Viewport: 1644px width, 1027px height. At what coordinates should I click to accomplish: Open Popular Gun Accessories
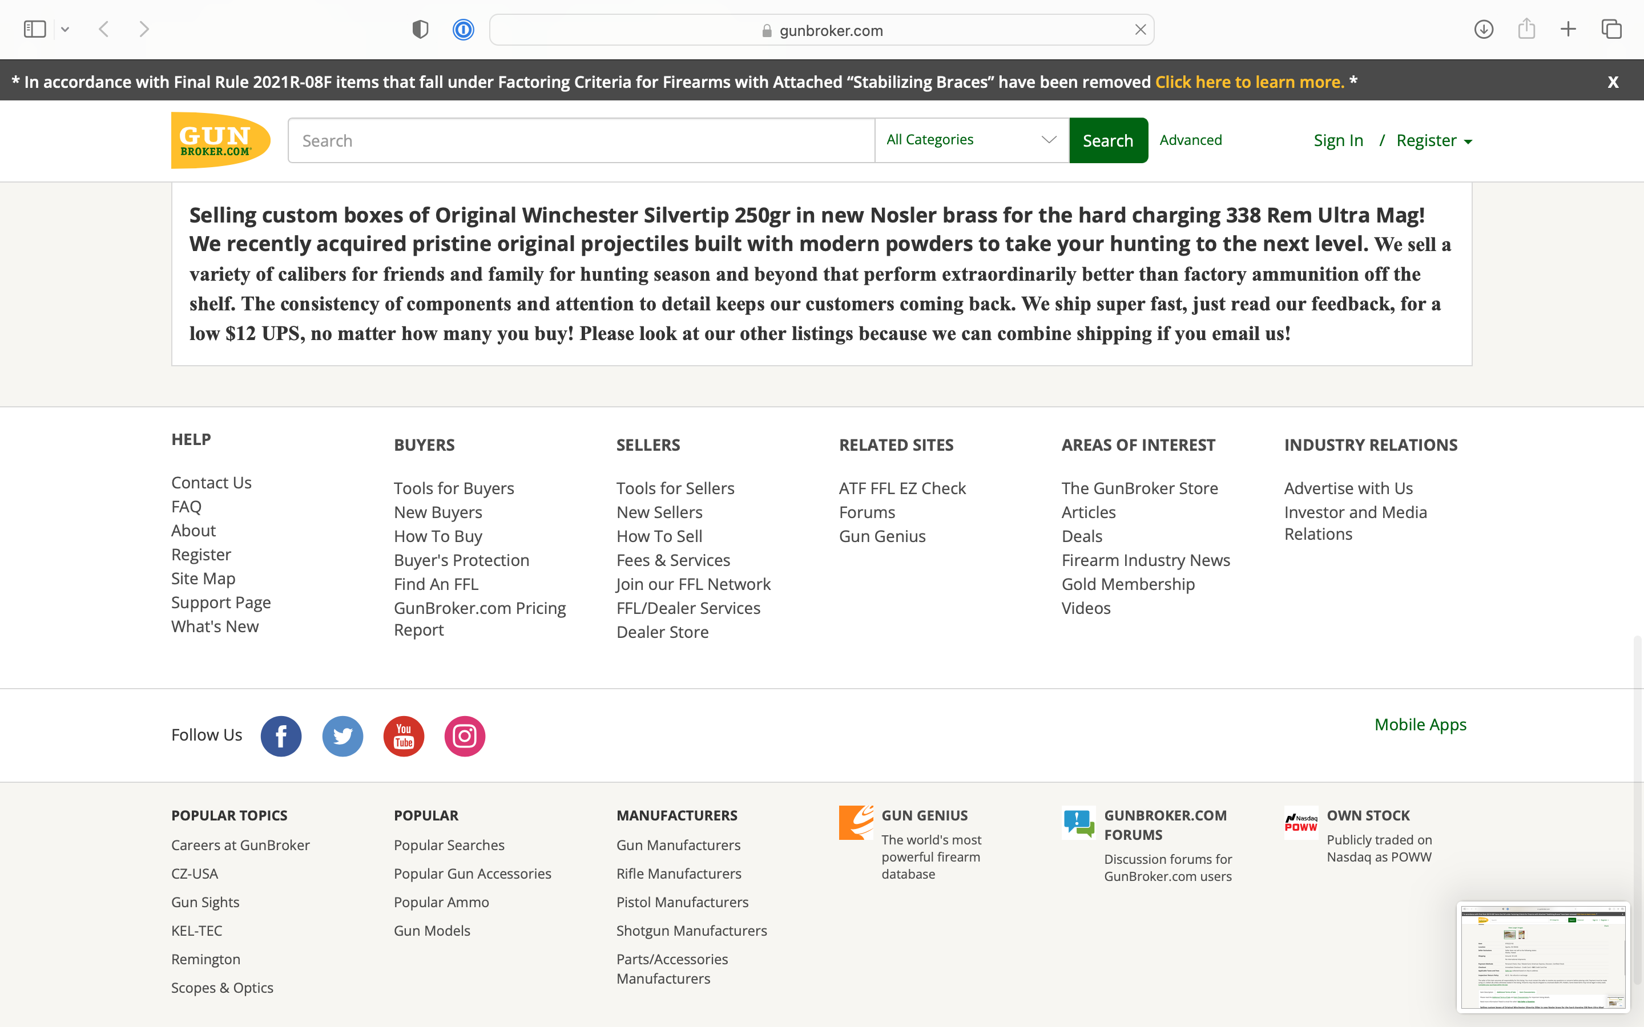[472, 874]
